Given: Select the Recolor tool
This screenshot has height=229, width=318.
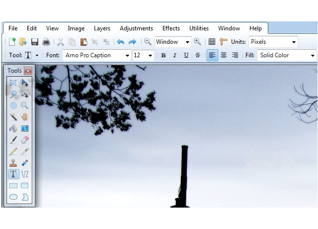Looking at the screenshot, I should pos(25,163).
